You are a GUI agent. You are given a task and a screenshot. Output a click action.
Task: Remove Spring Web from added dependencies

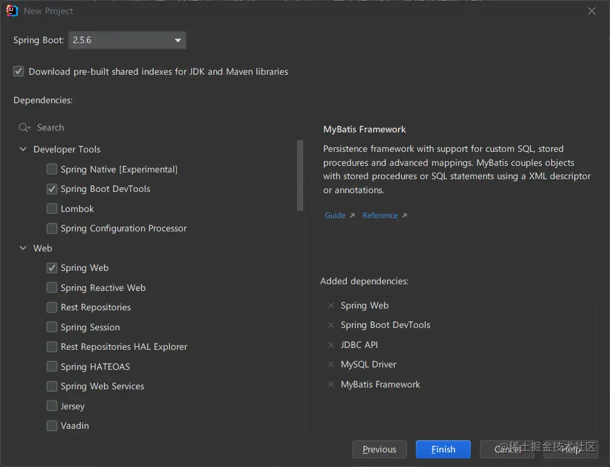coord(331,305)
